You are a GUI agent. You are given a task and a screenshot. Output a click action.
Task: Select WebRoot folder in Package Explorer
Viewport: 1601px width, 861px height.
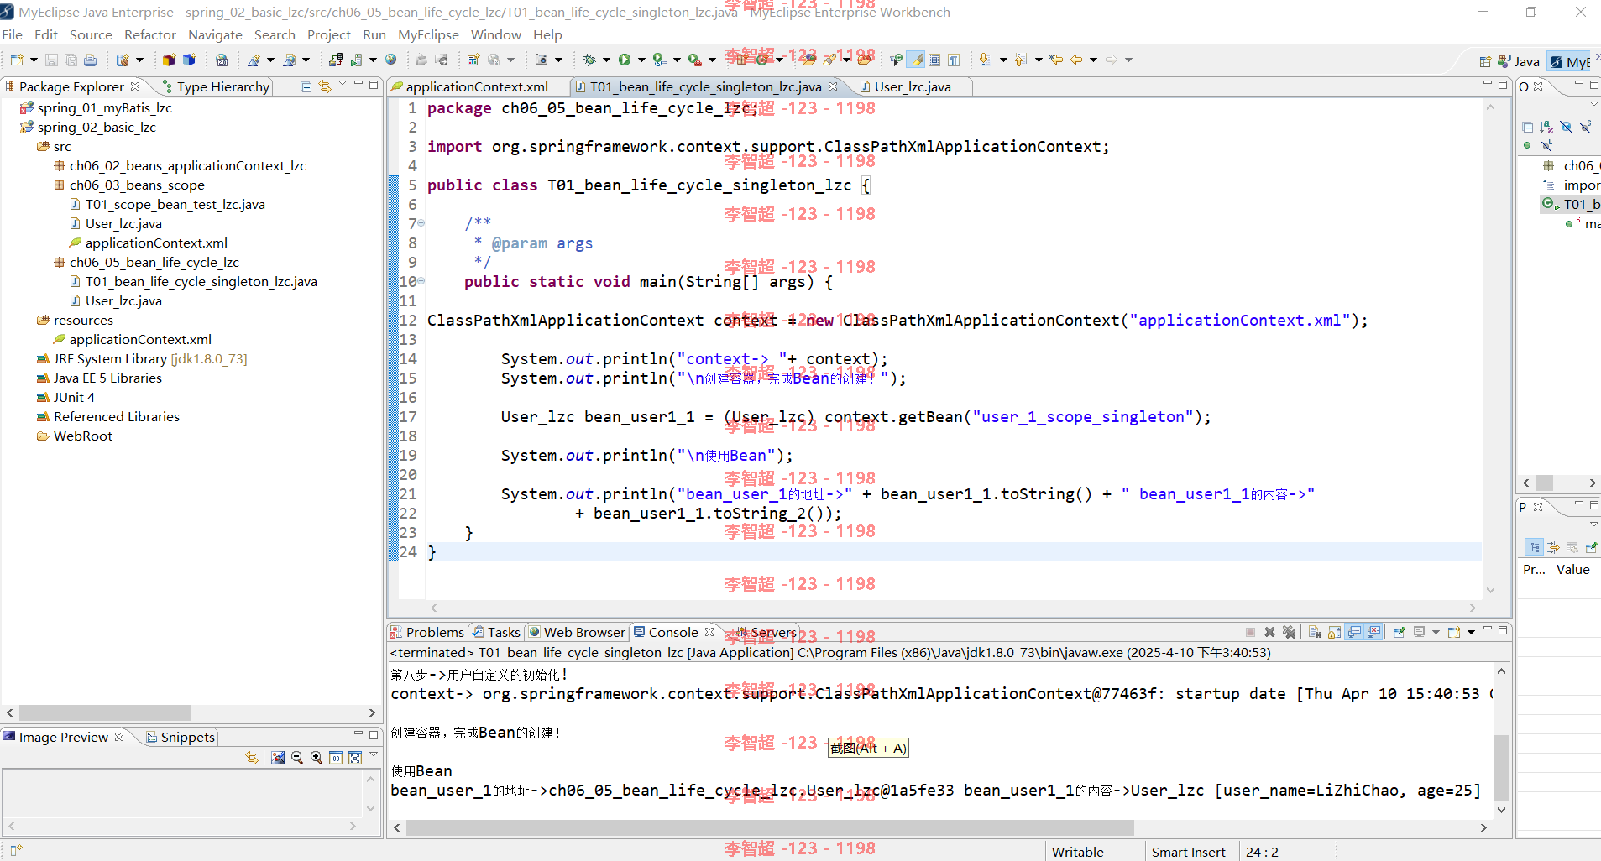[75, 436]
